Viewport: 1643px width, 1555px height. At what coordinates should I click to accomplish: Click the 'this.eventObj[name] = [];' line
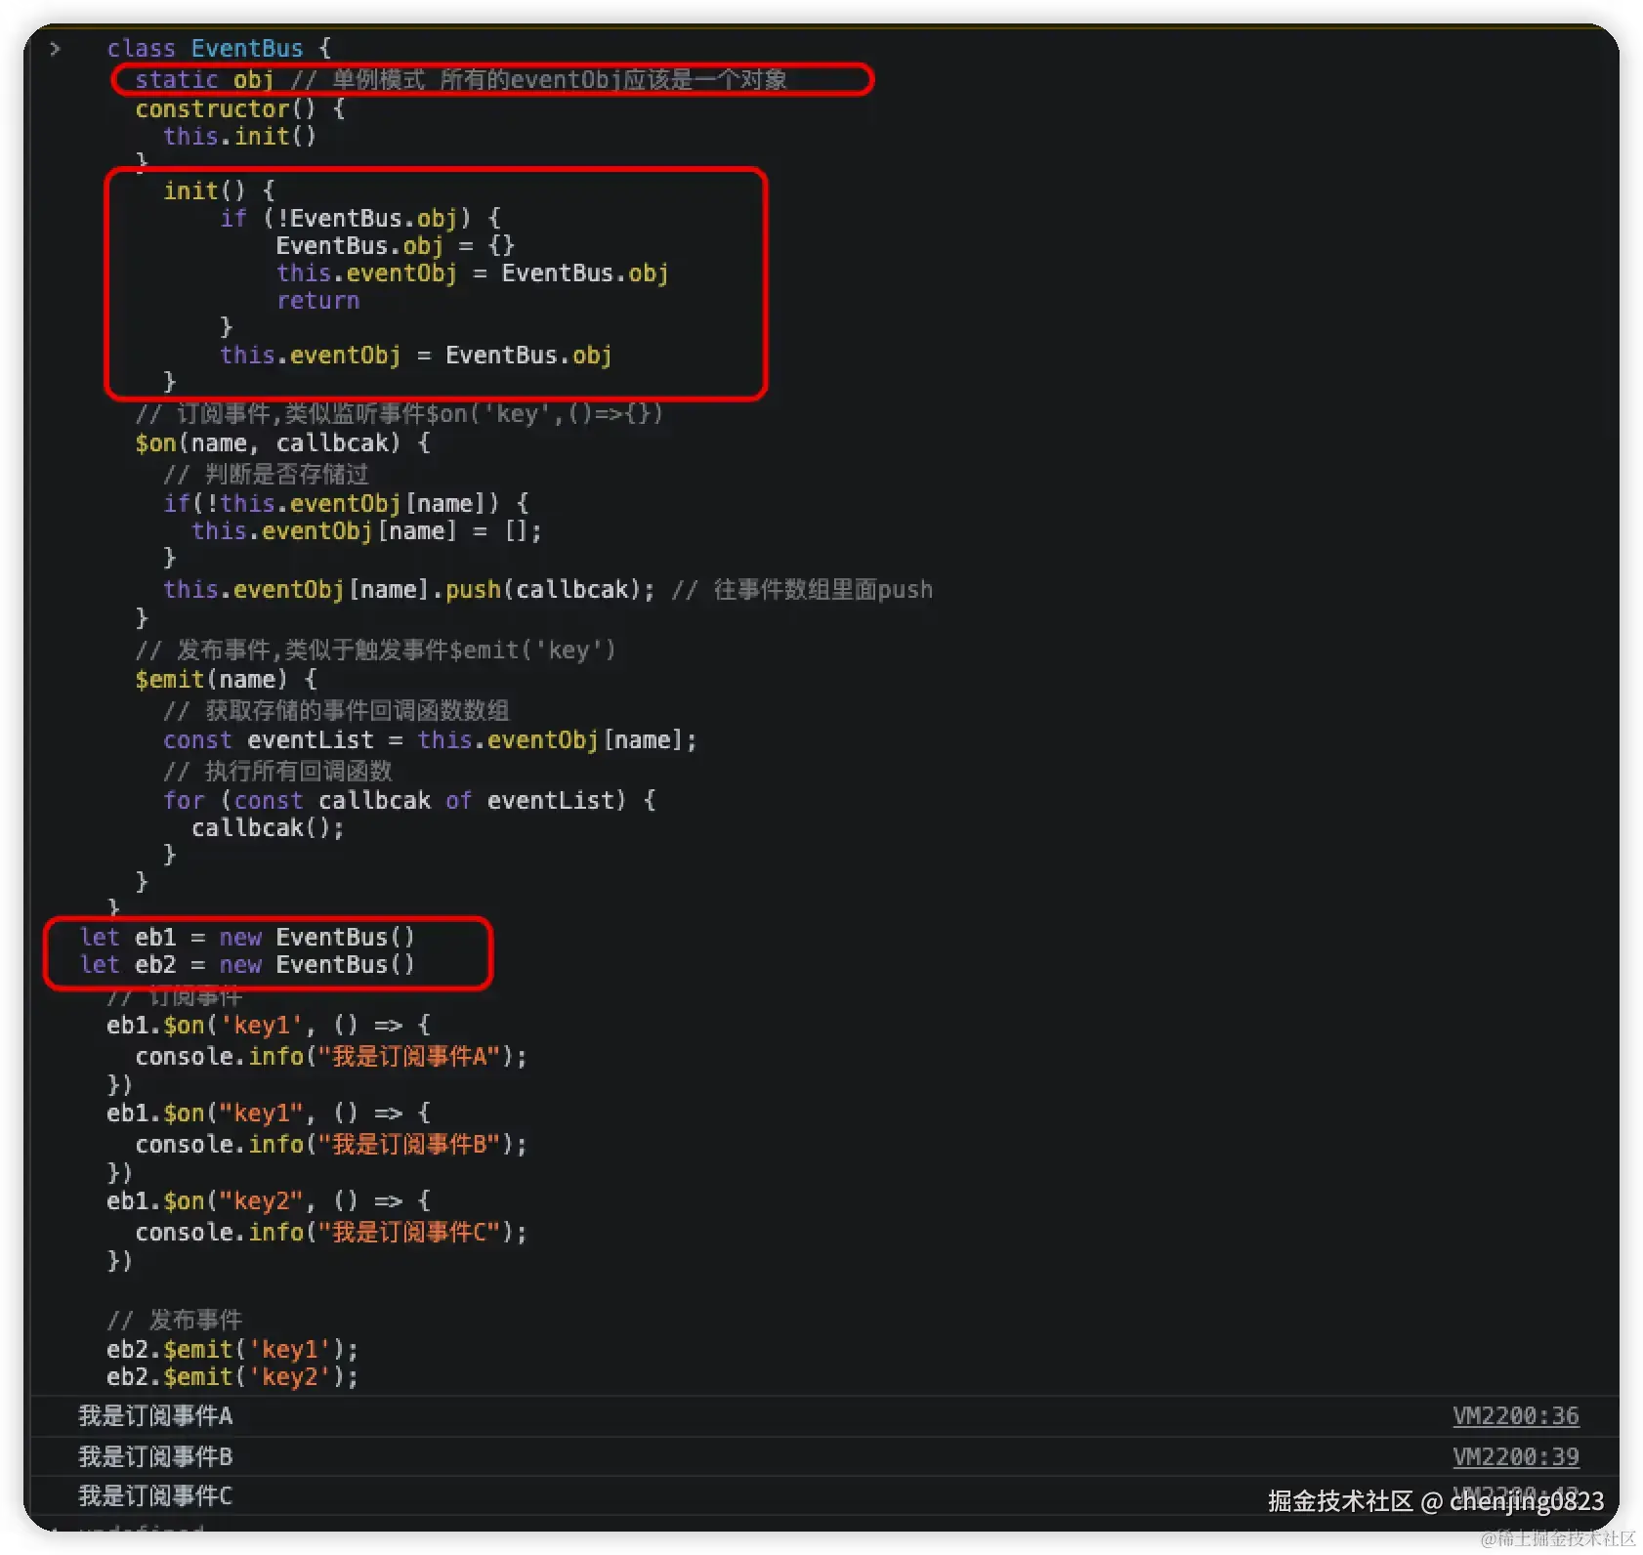coord(366,530)
